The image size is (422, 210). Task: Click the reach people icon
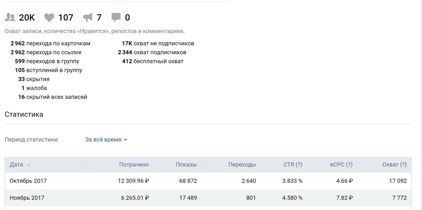coord(10,17)
